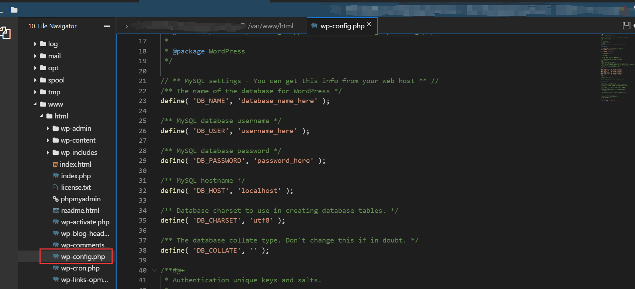The width and height of the screenshot is (635, 289).
Task: Collapse the www folder arrow
Action: (35, 104)
